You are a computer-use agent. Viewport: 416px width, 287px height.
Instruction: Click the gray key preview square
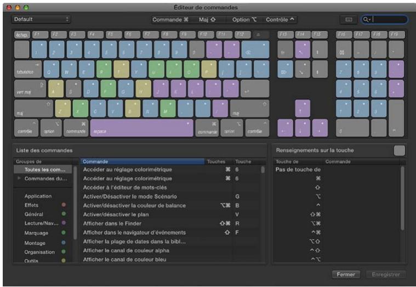pos(400,150)
